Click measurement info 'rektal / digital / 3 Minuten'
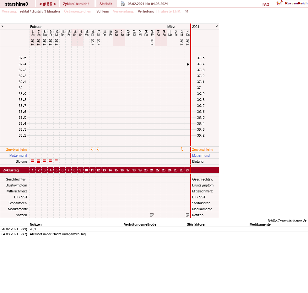 40,11
